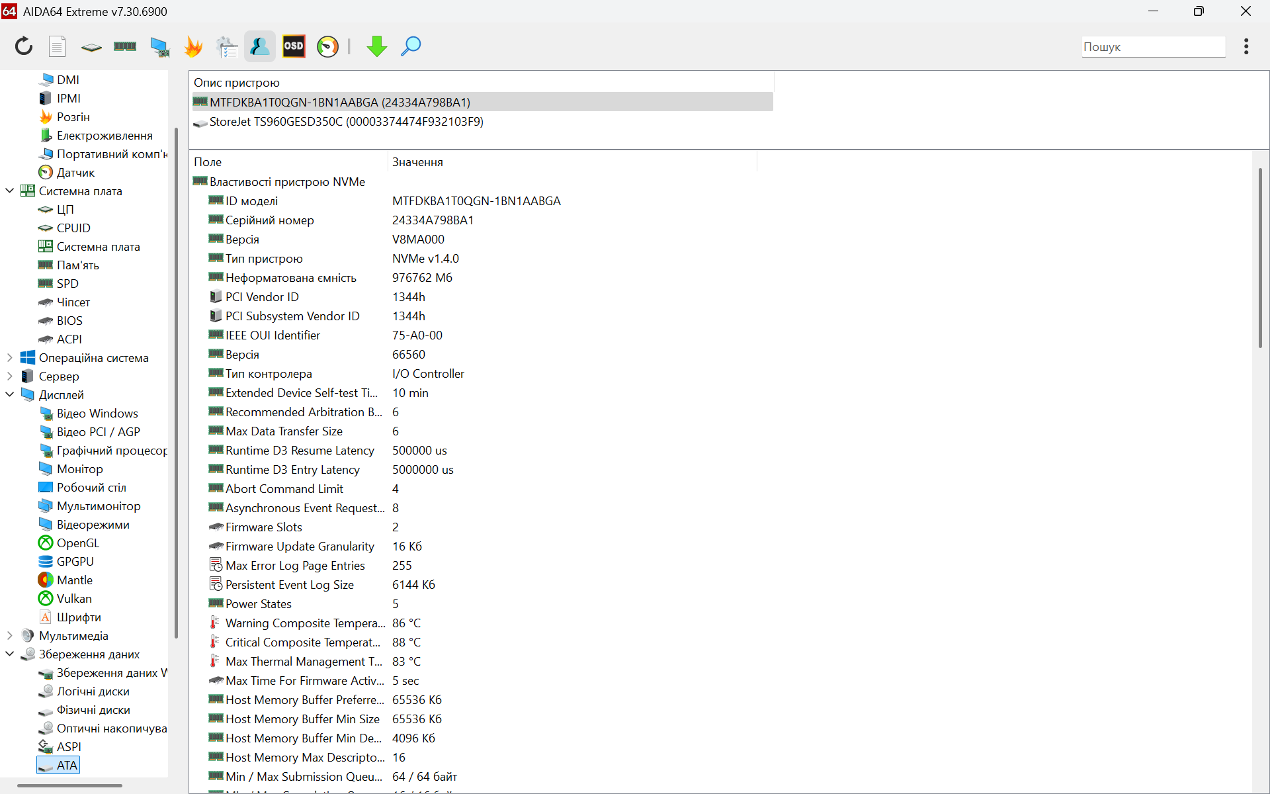The image size is (1270, 794).
Task: Click the network monitor toolbar icon
Action: pos(159,46)
